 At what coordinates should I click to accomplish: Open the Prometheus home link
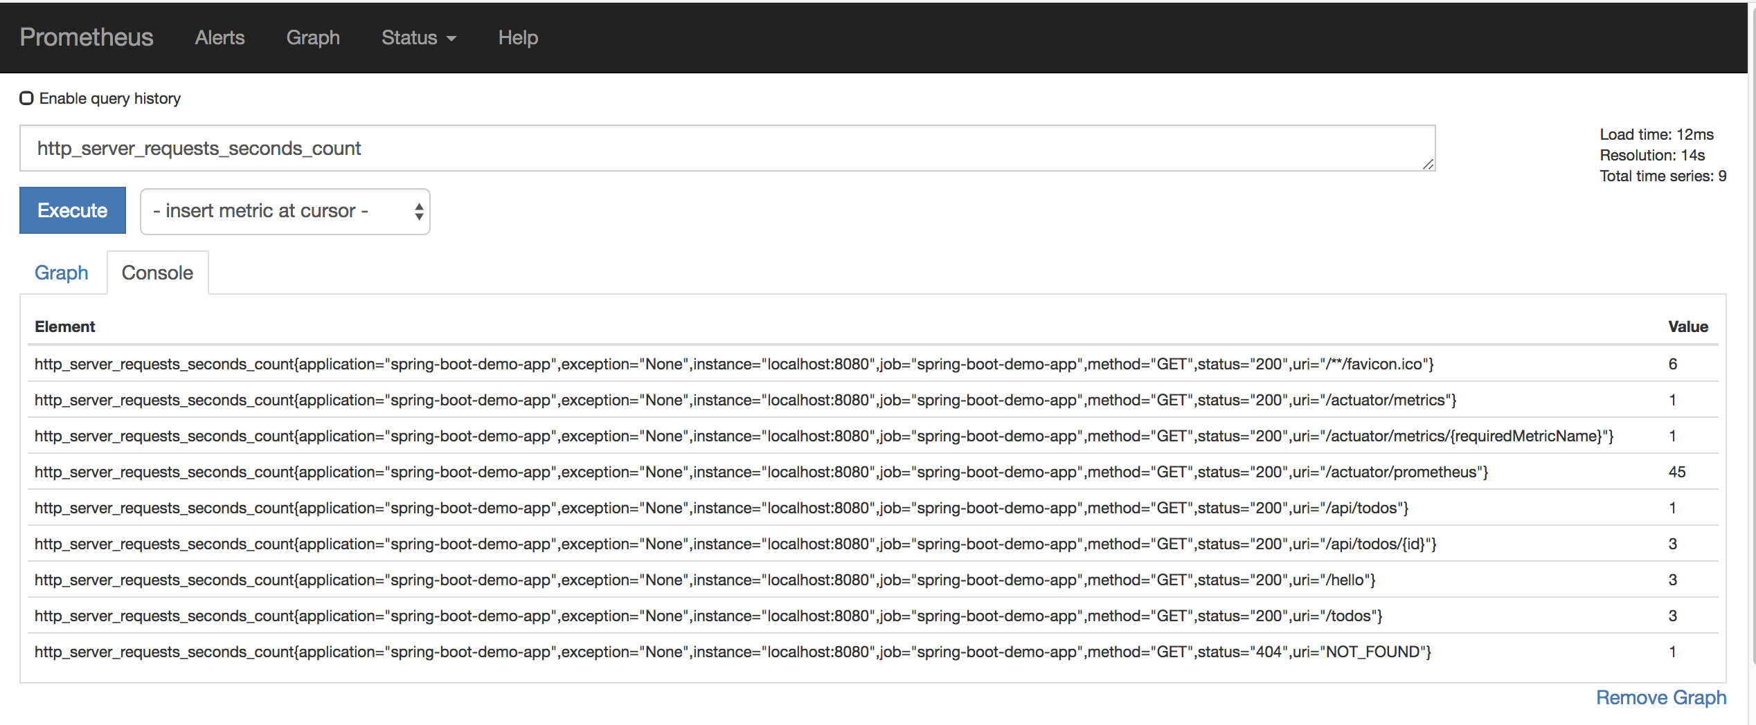[87, 37]
